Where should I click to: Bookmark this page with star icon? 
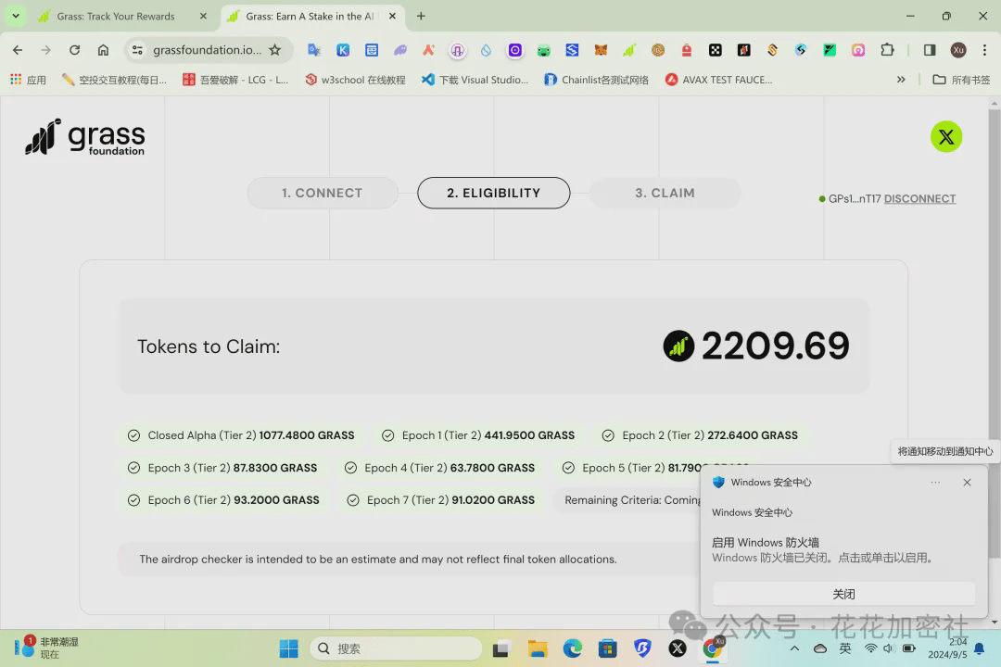point(275,50)
